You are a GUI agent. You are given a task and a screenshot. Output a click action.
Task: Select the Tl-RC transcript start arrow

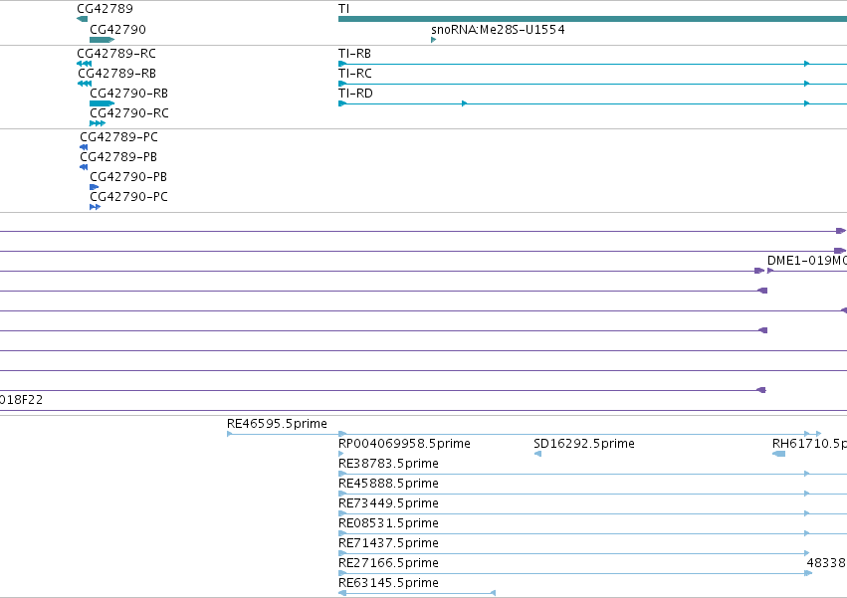pos(342,84)
